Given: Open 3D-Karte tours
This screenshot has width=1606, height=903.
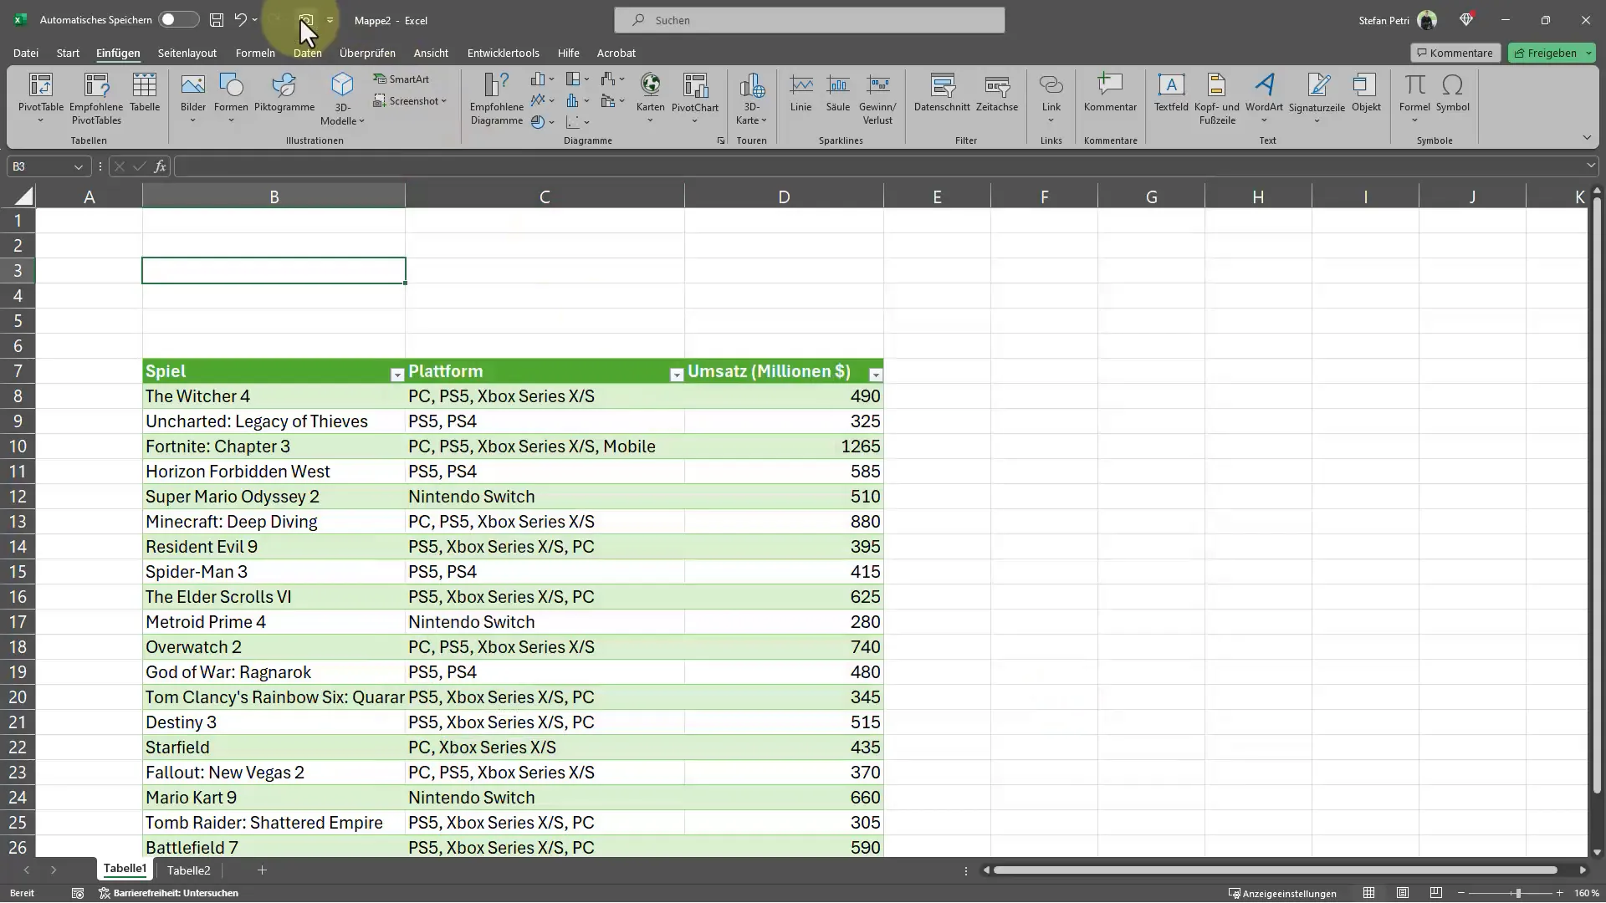Looking at the screenshot, I should (751, 98).
